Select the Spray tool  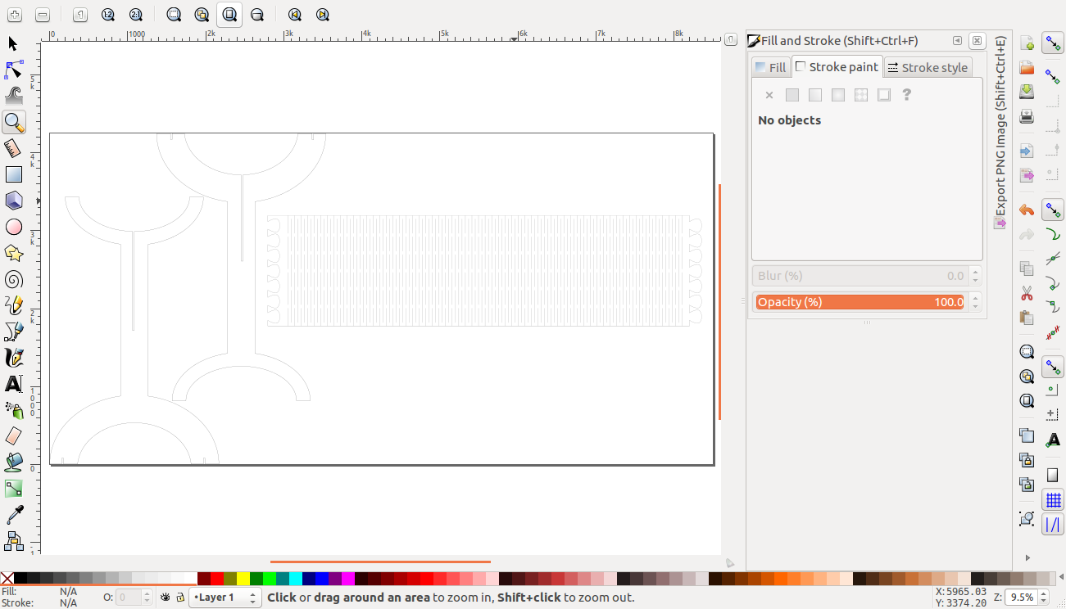tap(13, 410)
